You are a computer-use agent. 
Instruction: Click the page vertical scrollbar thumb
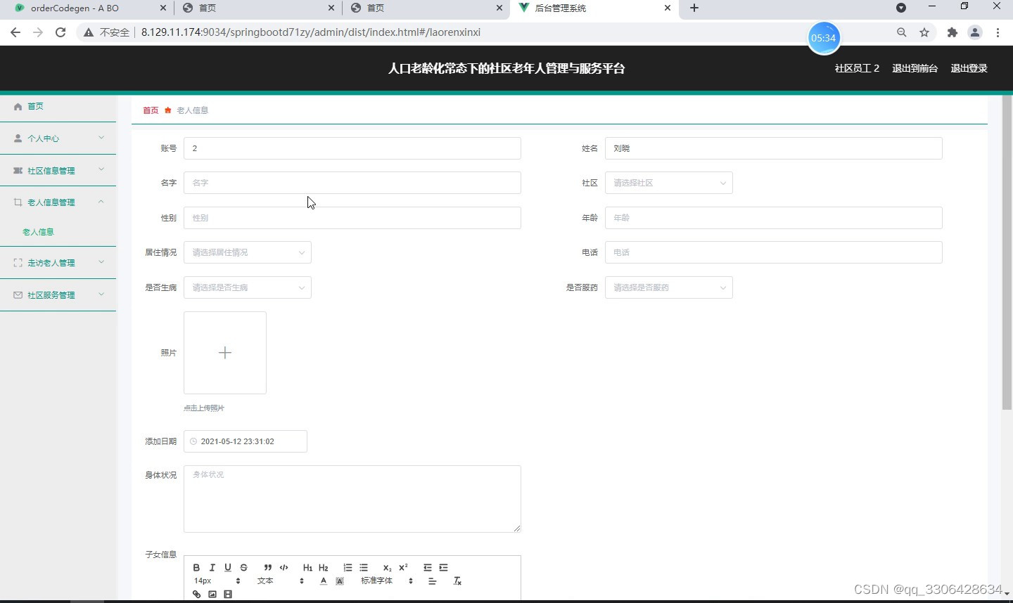point(1007,253)
